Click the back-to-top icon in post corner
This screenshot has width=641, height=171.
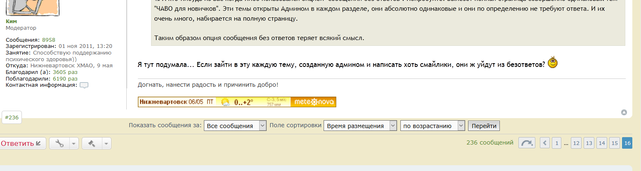point(624,112)
